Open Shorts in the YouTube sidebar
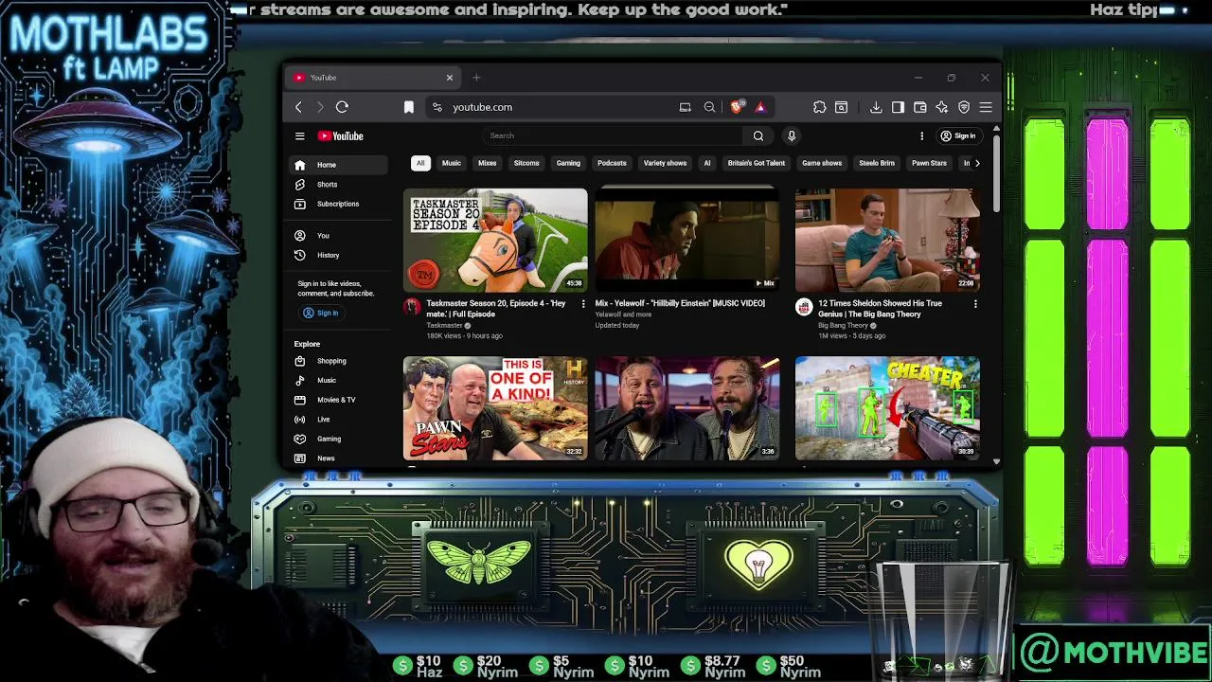The height and width of the screenshot is (682, 1212). click(x=338, y=185)
